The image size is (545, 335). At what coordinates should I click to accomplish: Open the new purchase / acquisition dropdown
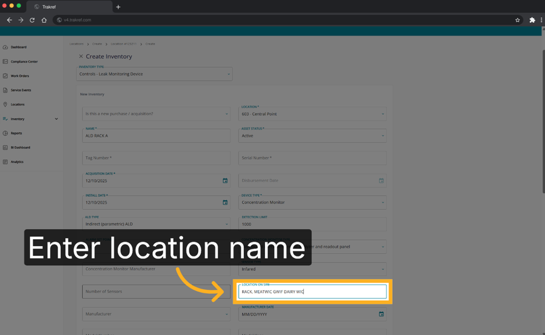[x=156, y=114]
